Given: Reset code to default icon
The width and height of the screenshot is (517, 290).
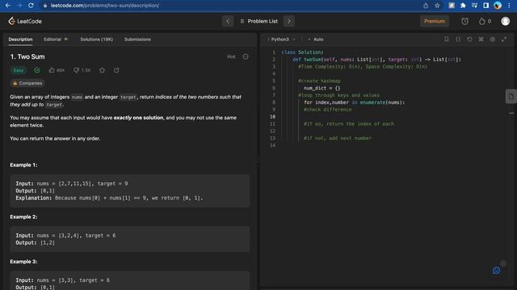Looking at the screenshot, I should tap(469, 39).
